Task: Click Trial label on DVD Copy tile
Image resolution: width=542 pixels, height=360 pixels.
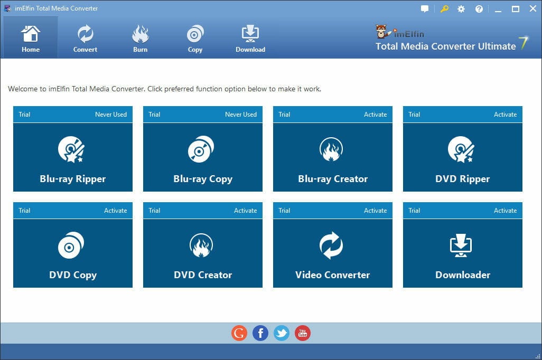Action: pos(24,211)
